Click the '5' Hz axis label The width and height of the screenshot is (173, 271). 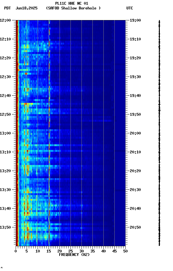(27, 251)
